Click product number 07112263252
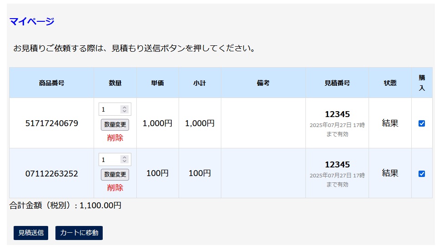439x250 pixels. [x=51, y=173]
